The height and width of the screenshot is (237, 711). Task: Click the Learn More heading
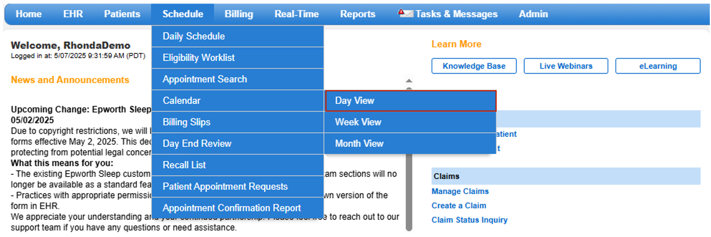[x=457, y=44]
